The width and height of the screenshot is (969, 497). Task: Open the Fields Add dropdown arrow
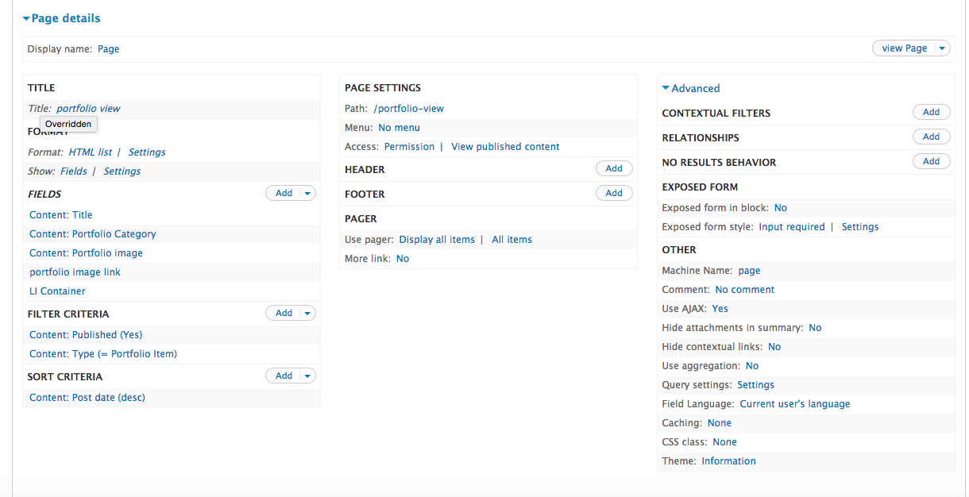pos(308,193)
